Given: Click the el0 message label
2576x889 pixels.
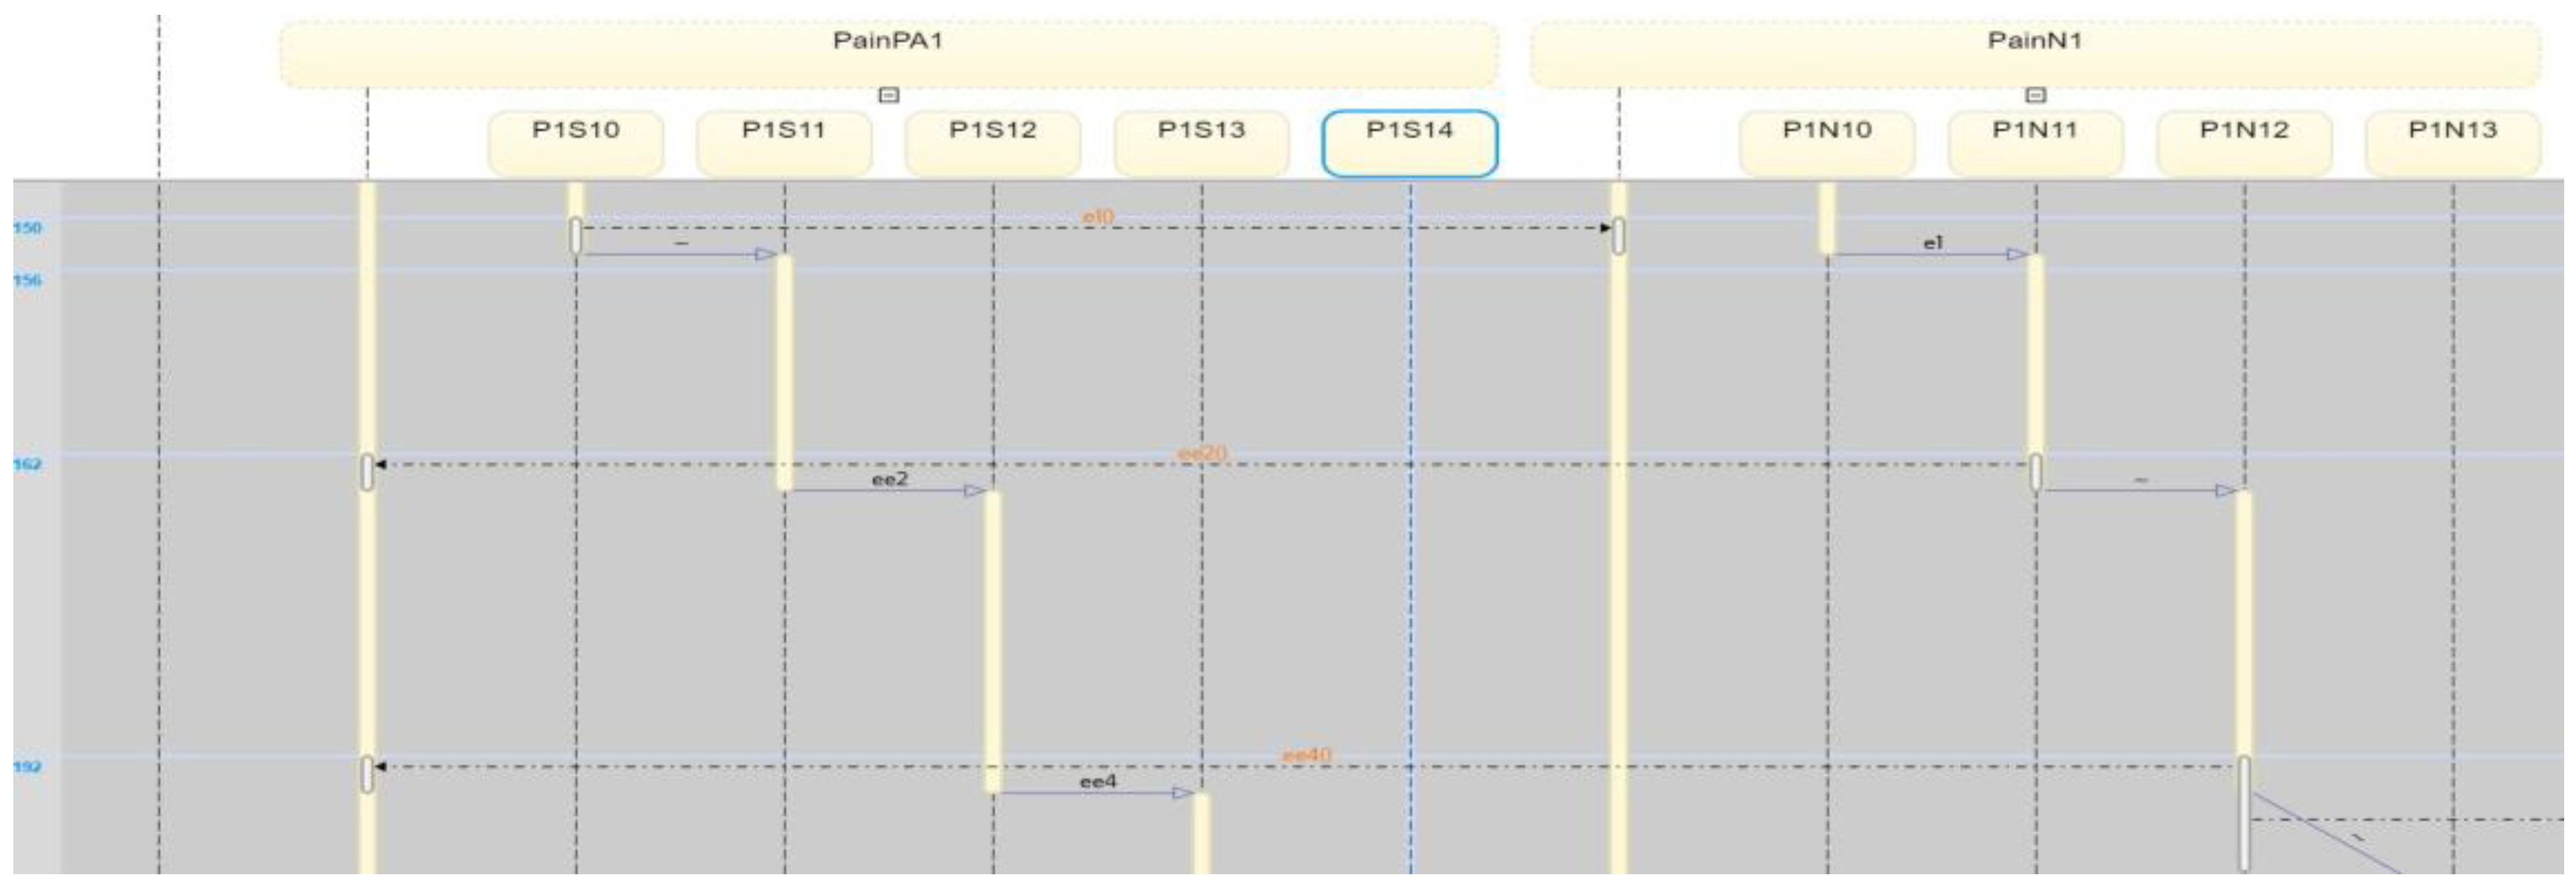Looking at the screenshot, I should pos(1098,216).
